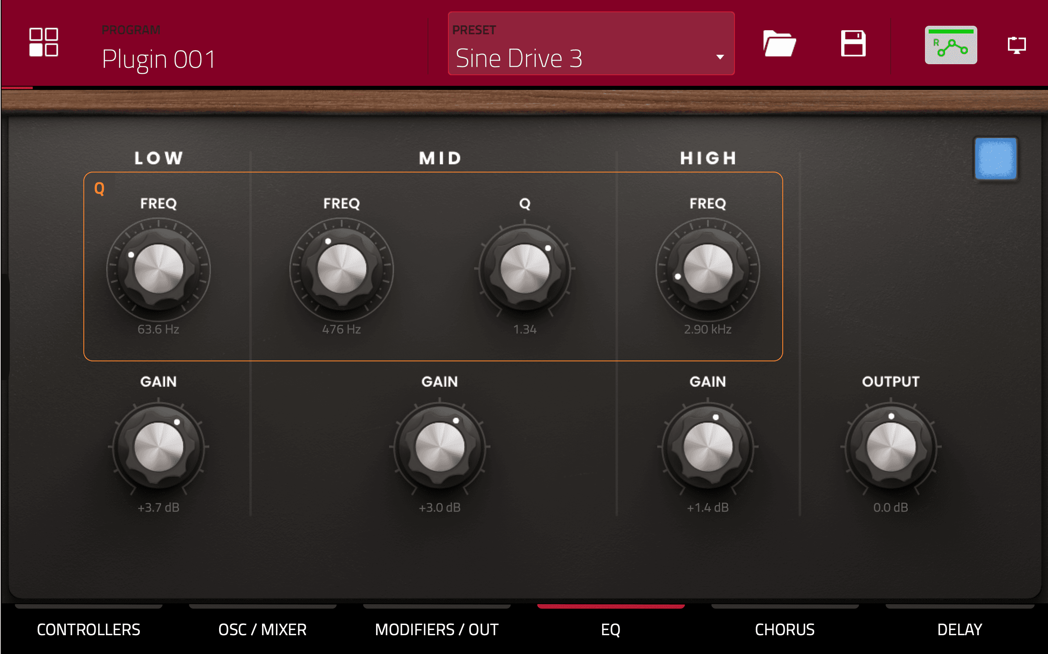Select the CHORUS tab
Screen dimensions: 1048x654
click(x=784, y=629)
